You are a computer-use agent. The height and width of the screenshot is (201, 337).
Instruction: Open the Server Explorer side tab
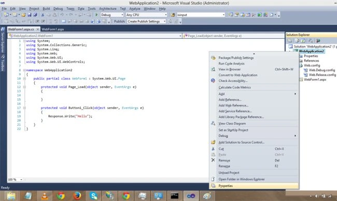(x=3, y=40)
